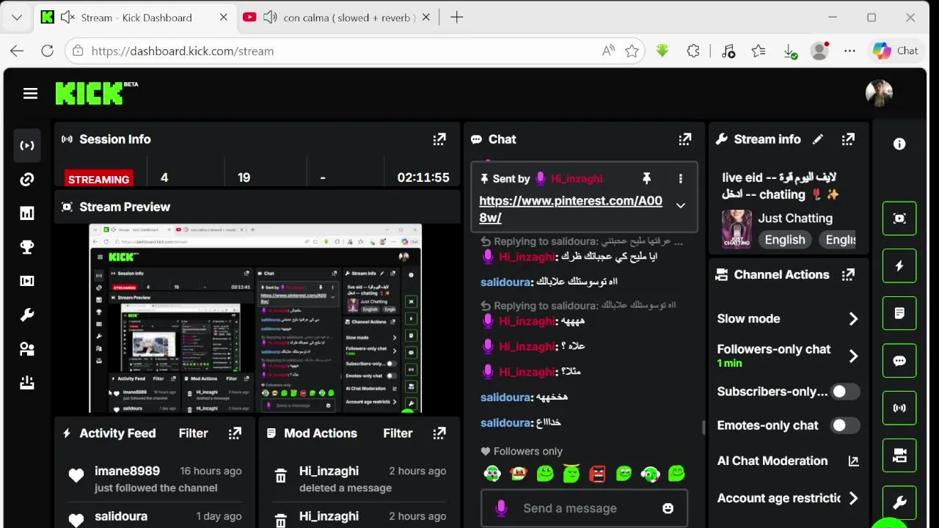Toggle the lightning Activity Feed widget button
This screenshot has height=528, width=939.
[x=899, y=266]
